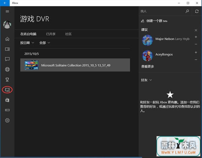This screenshot has width=202, height=158.
Task: Dismiss the 建议 suggestions section
Action: coord(196,30)
